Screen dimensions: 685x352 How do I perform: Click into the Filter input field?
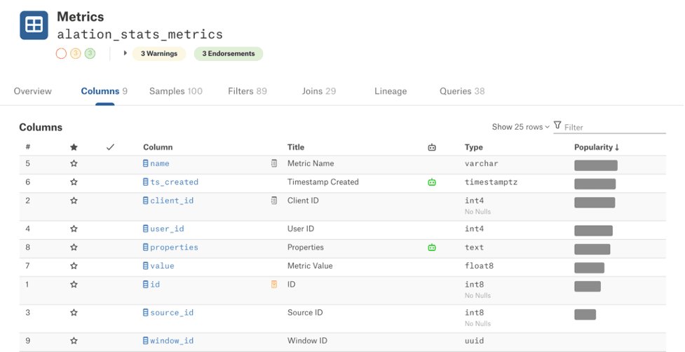tap(613, 127)
